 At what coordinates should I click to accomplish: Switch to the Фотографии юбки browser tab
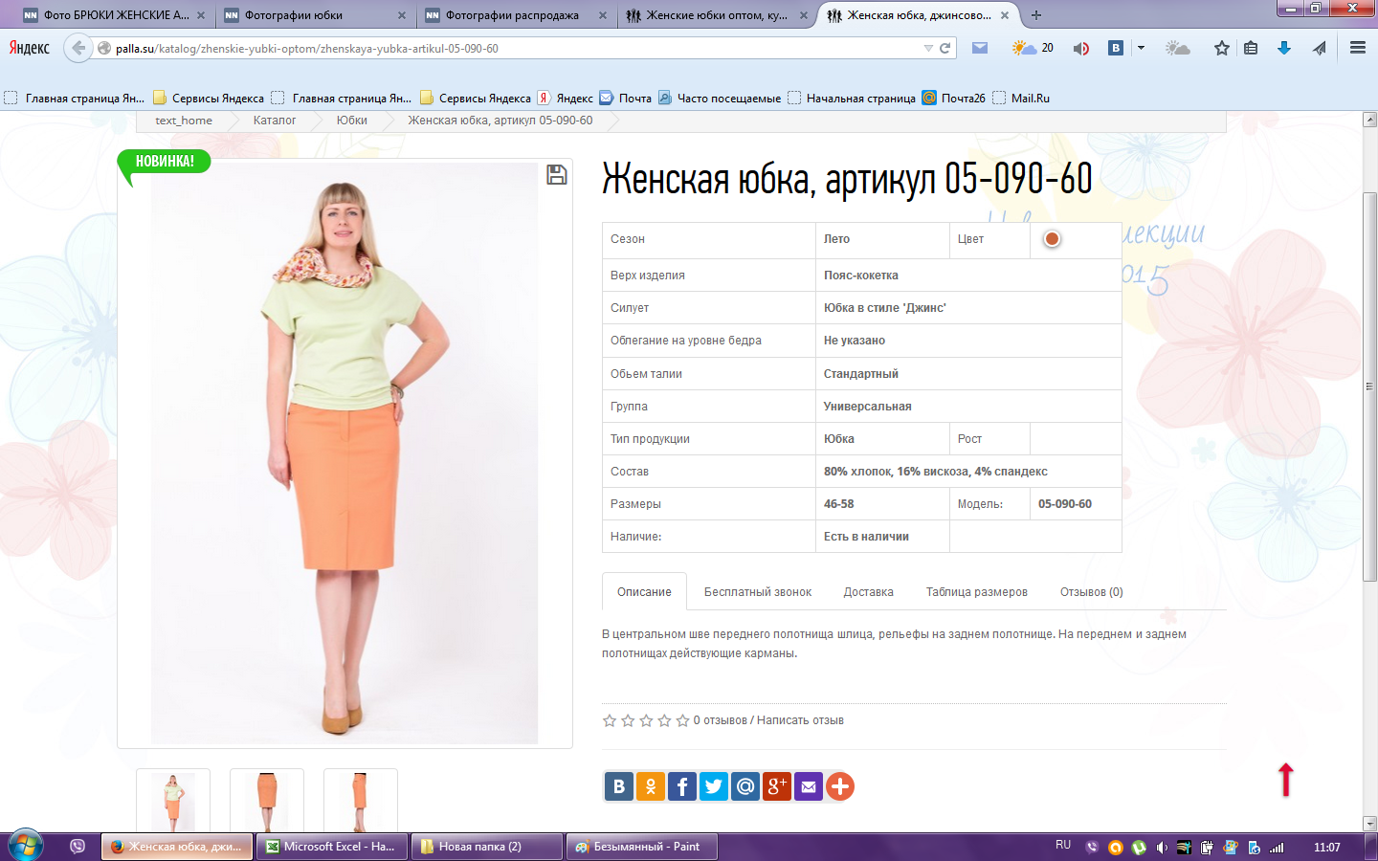[314, 15]
